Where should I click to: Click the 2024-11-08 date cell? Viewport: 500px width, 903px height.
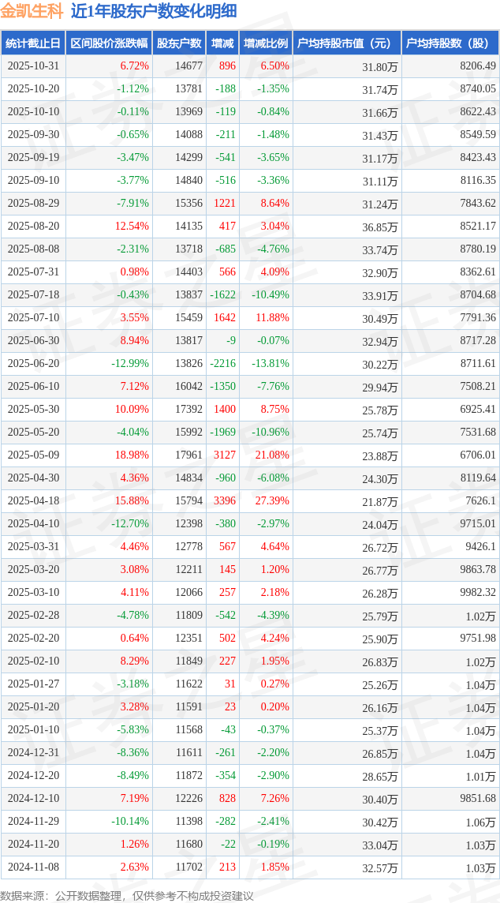pos(32,867)
